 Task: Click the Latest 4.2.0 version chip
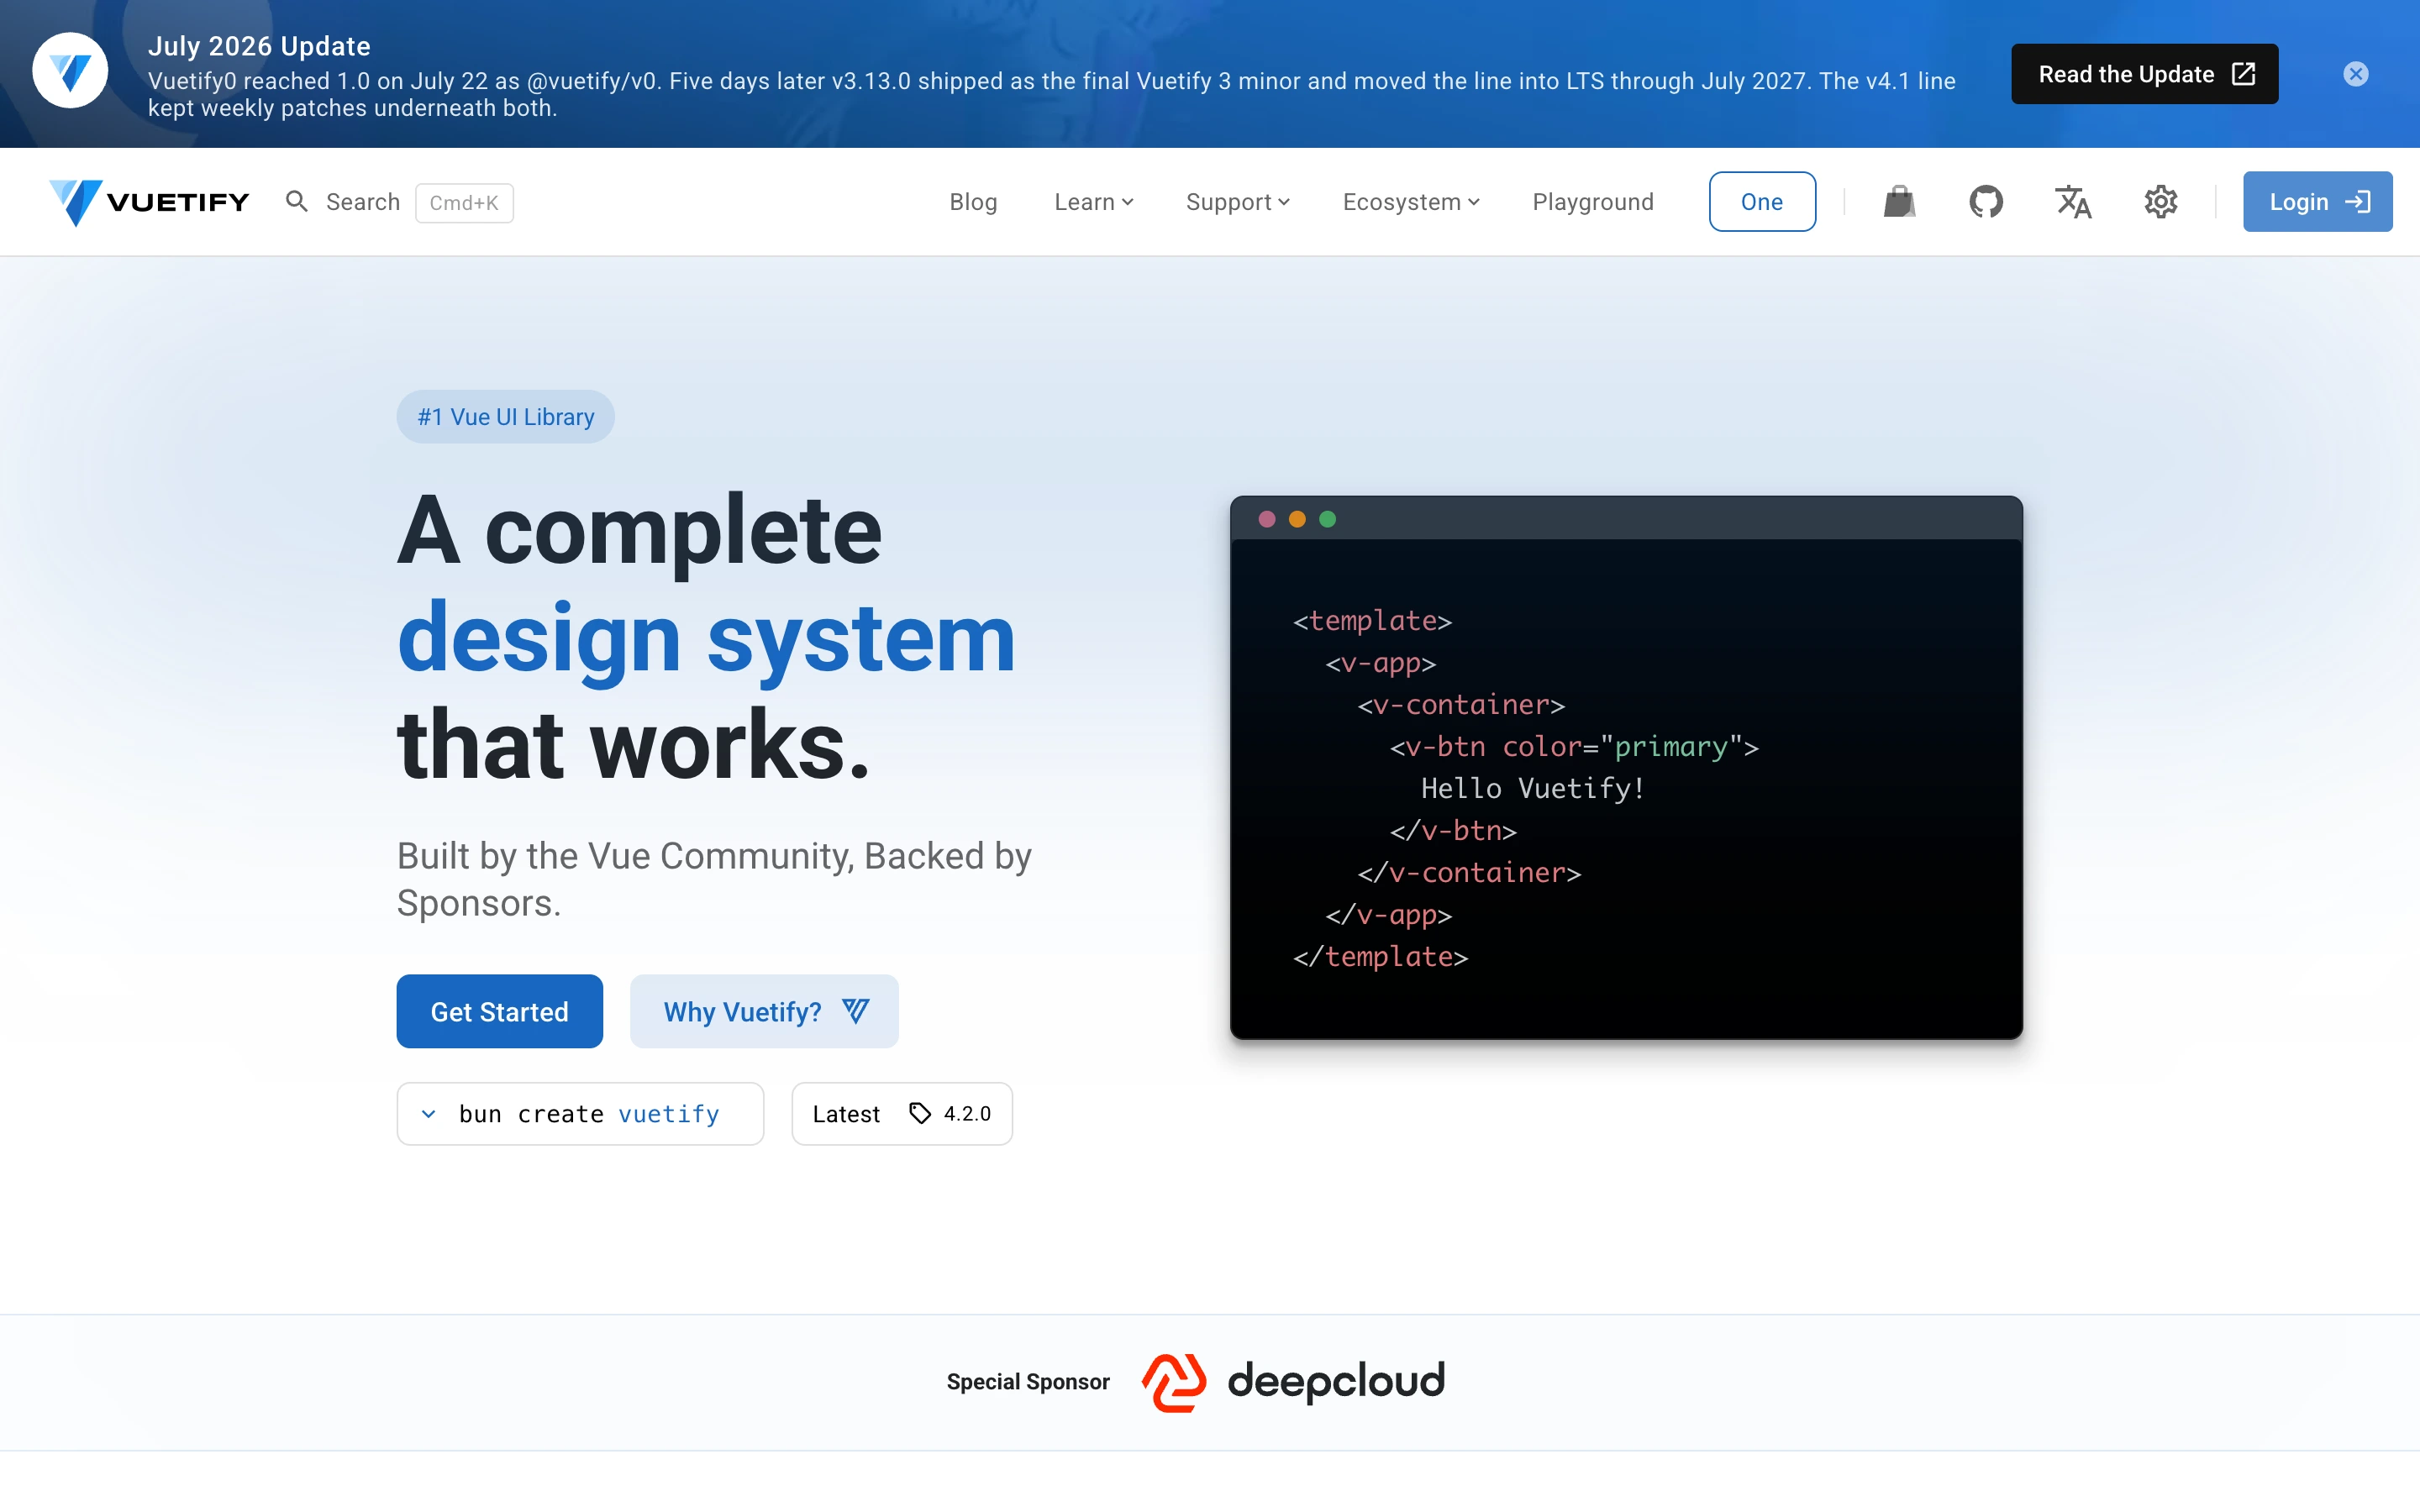pos(902,1113)
